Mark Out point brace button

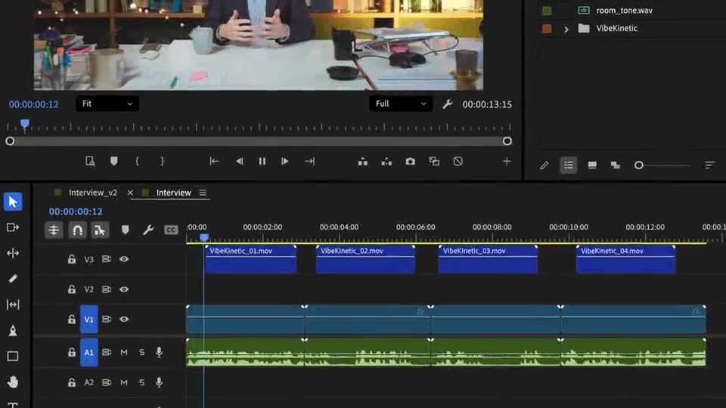[x=162, y=161]
